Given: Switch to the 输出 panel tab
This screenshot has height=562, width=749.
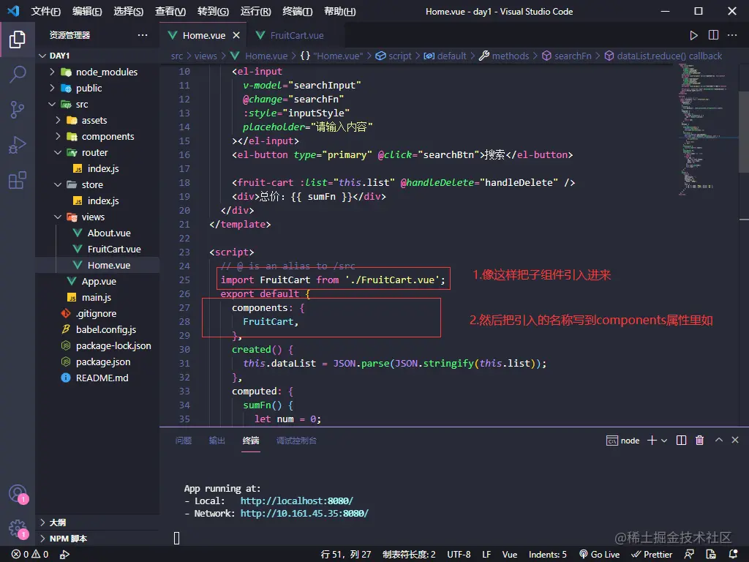Looking at the screenshot, I should (x=217, y=440).
